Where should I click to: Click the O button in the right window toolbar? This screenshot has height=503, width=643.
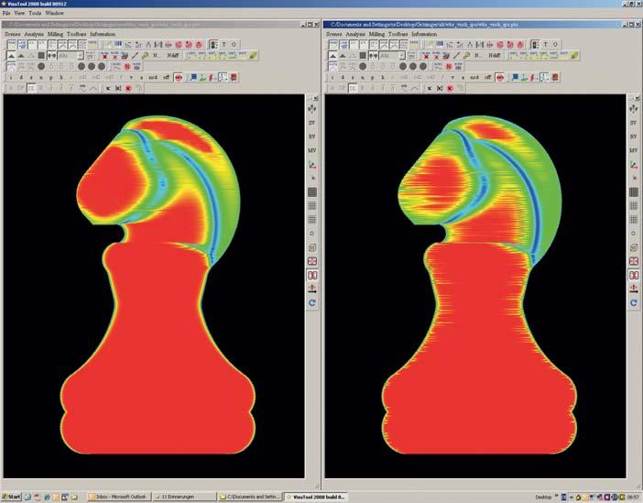coord(555,44)
